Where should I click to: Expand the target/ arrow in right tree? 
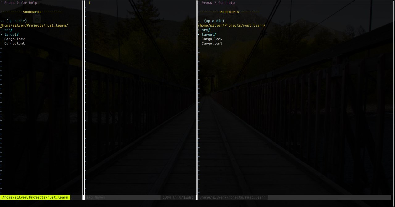tap(199, 35)
